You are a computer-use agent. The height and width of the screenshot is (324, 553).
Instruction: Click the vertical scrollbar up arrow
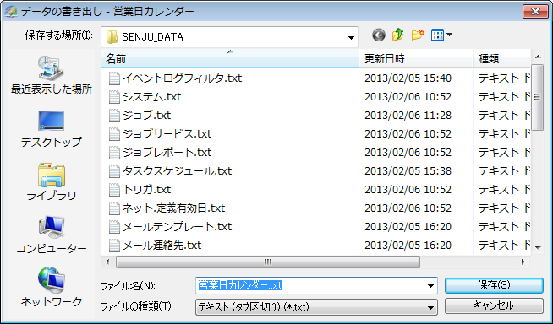pos(538,57)
